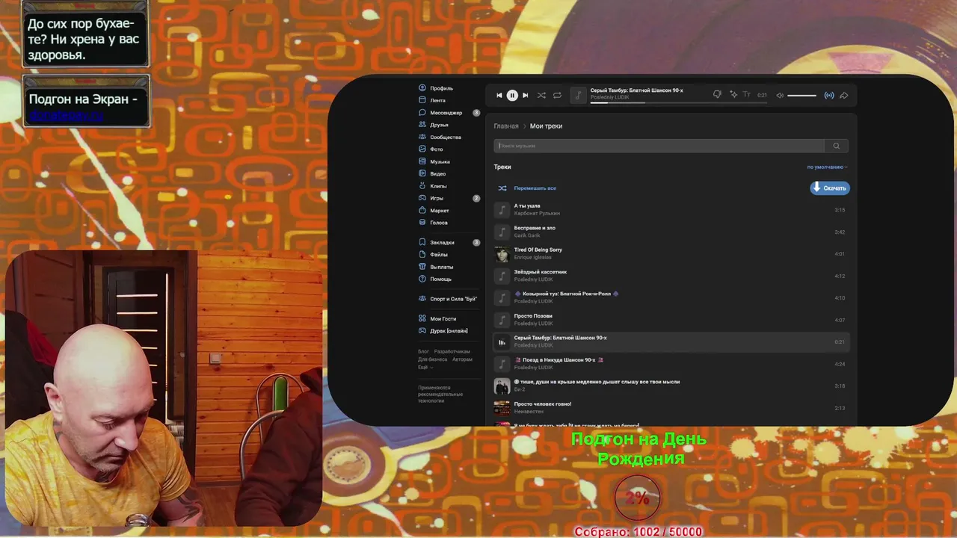
Task: Open the Маркет bag icon
Action: click(x=422, y=211)
